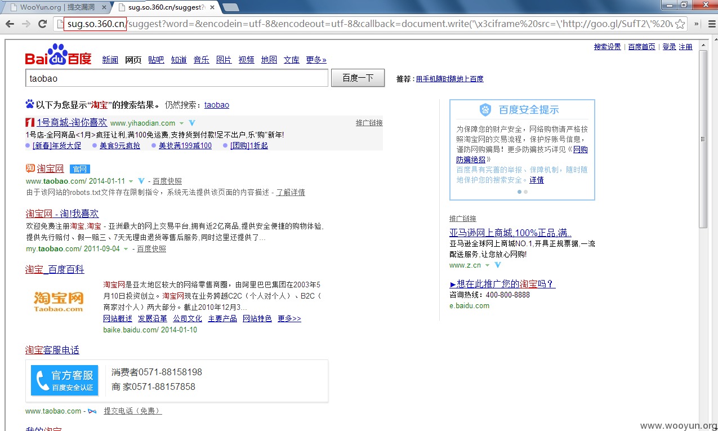Switch to 视频 search category

tap(246, 60)
